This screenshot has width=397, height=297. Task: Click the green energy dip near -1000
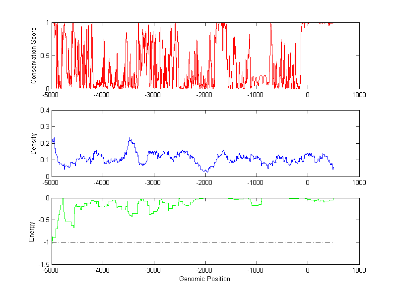256,204
